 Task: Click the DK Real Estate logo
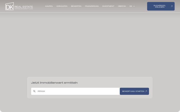coord(19,6)
